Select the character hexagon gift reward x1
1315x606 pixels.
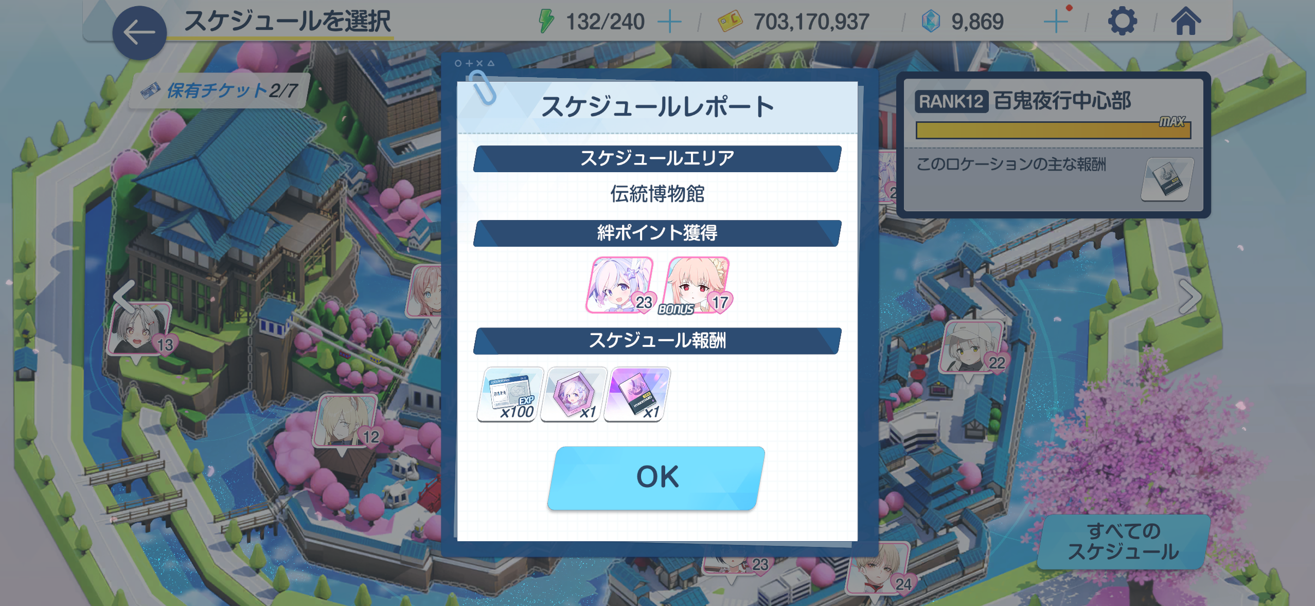573,394
